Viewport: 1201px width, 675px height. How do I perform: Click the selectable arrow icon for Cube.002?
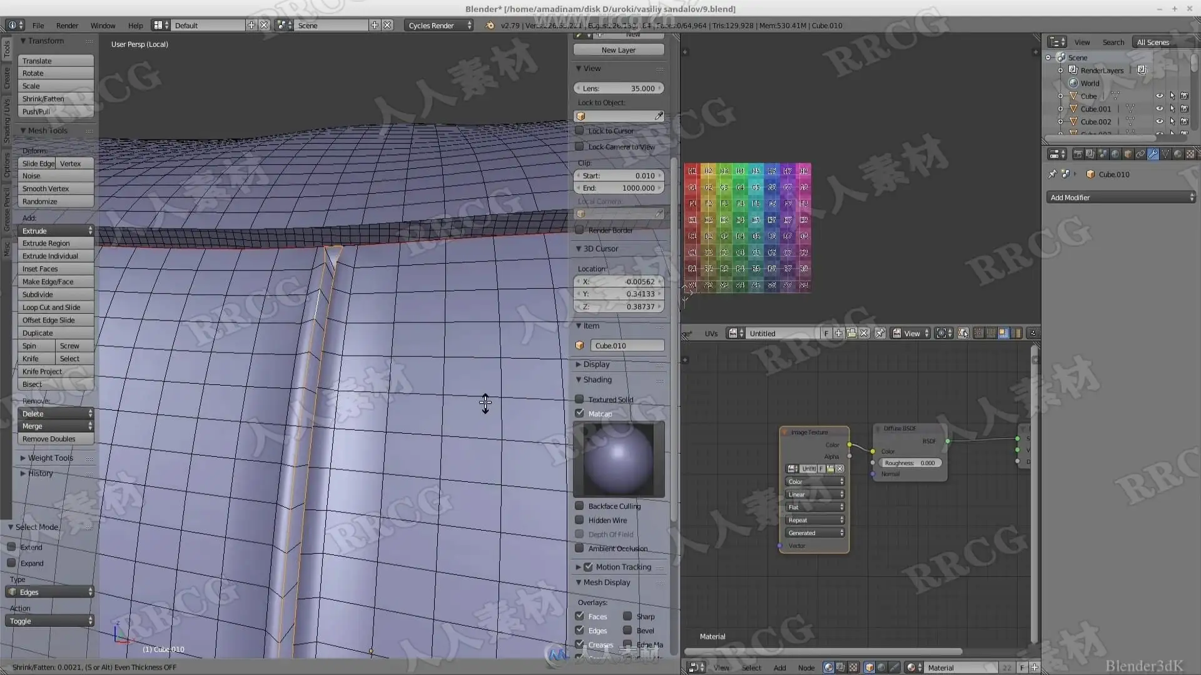tap(1172, 122)
